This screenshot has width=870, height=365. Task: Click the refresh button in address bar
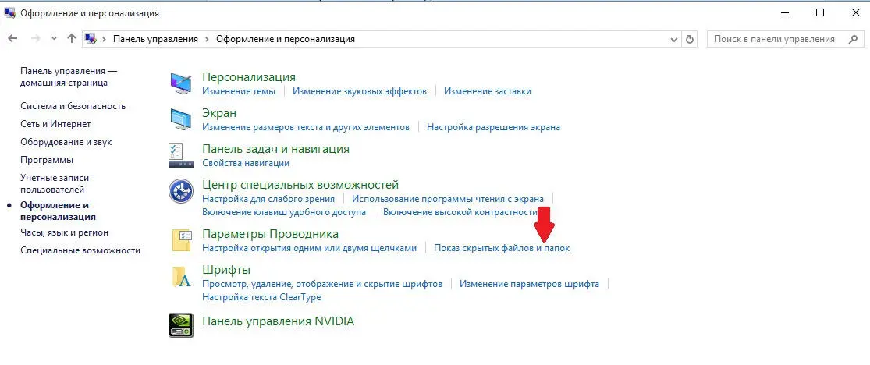pos(690,39)
